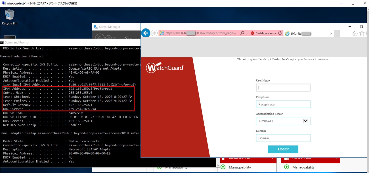Click the DHCPv6 Client DUID line
The image size is (369, 173).
(72, 117)
